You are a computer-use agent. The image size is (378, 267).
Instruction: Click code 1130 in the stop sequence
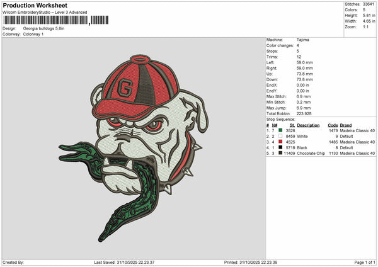(x=333, y=153)
